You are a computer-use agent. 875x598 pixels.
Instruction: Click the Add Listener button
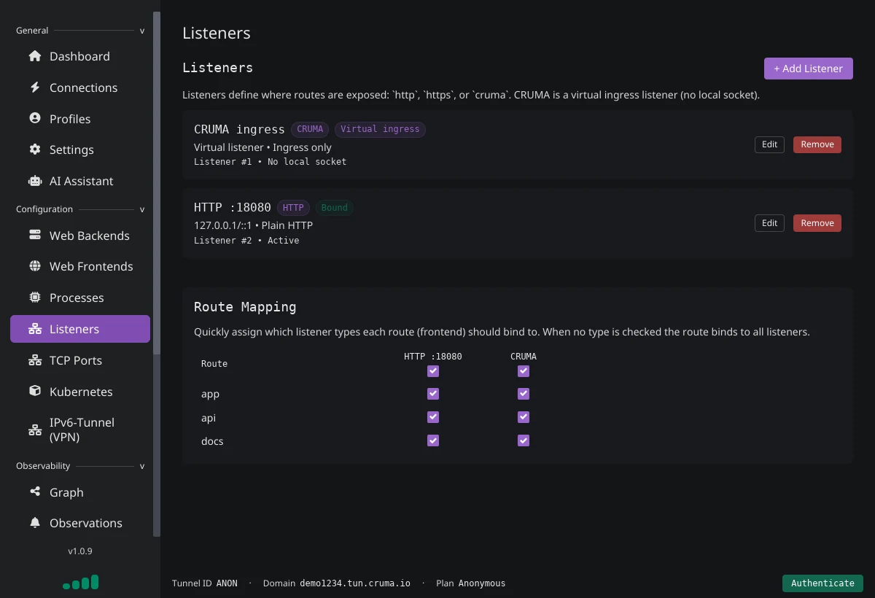pos(808,69)
